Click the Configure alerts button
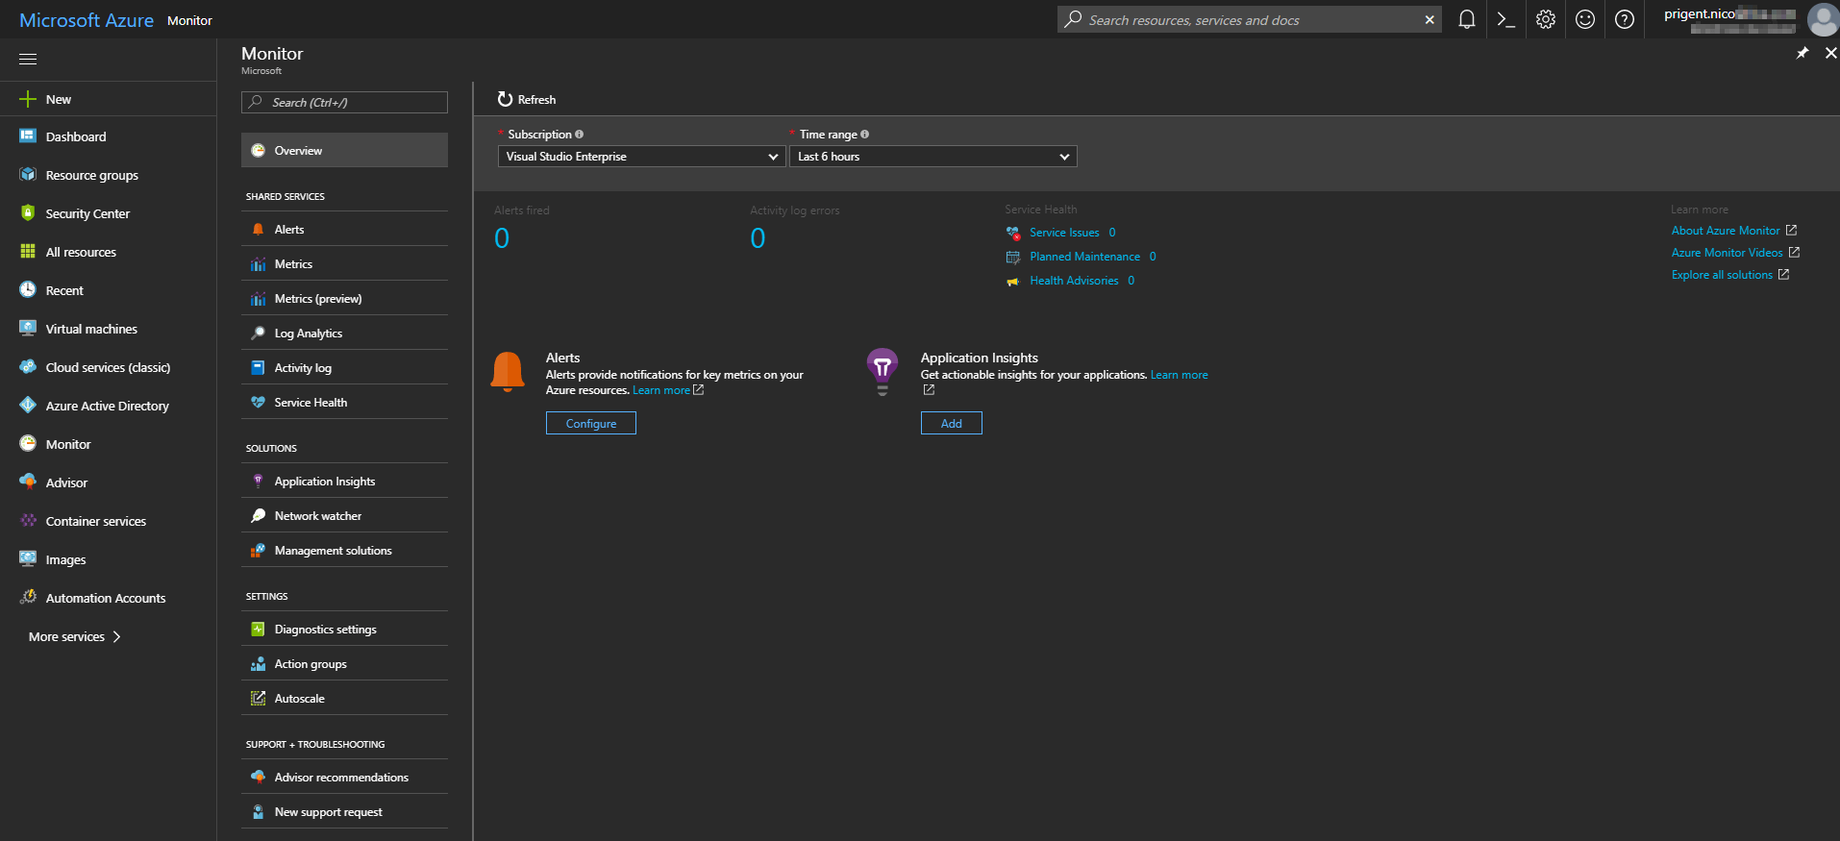1840x841 pixels. click(x=591, y=423)
